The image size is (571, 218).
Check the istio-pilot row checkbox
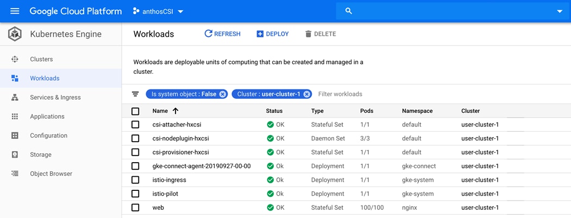pyautogui.click(x=135, y=194)
